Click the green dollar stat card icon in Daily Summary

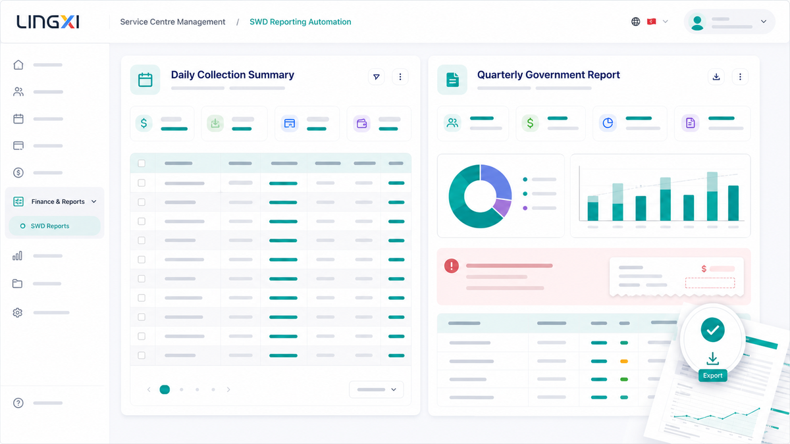(x=144, y=123)
